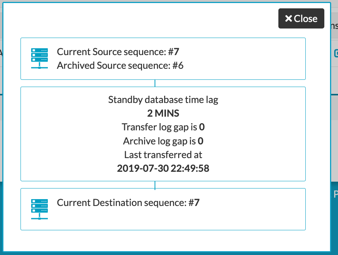Click the source server icon
338x255 pixels.
pyautogui.click(x=39, y=58)
